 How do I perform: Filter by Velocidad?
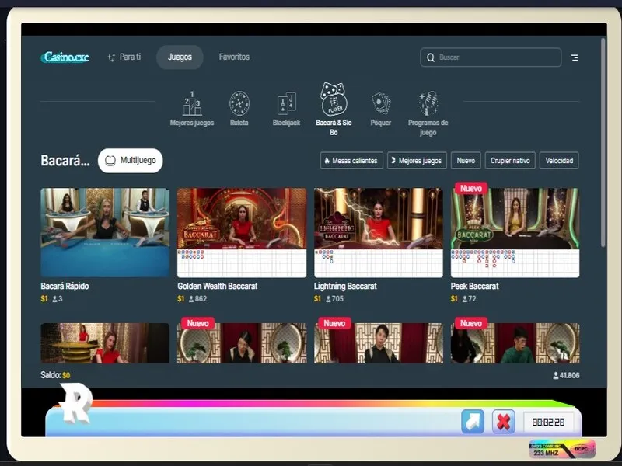click(559, 161)
